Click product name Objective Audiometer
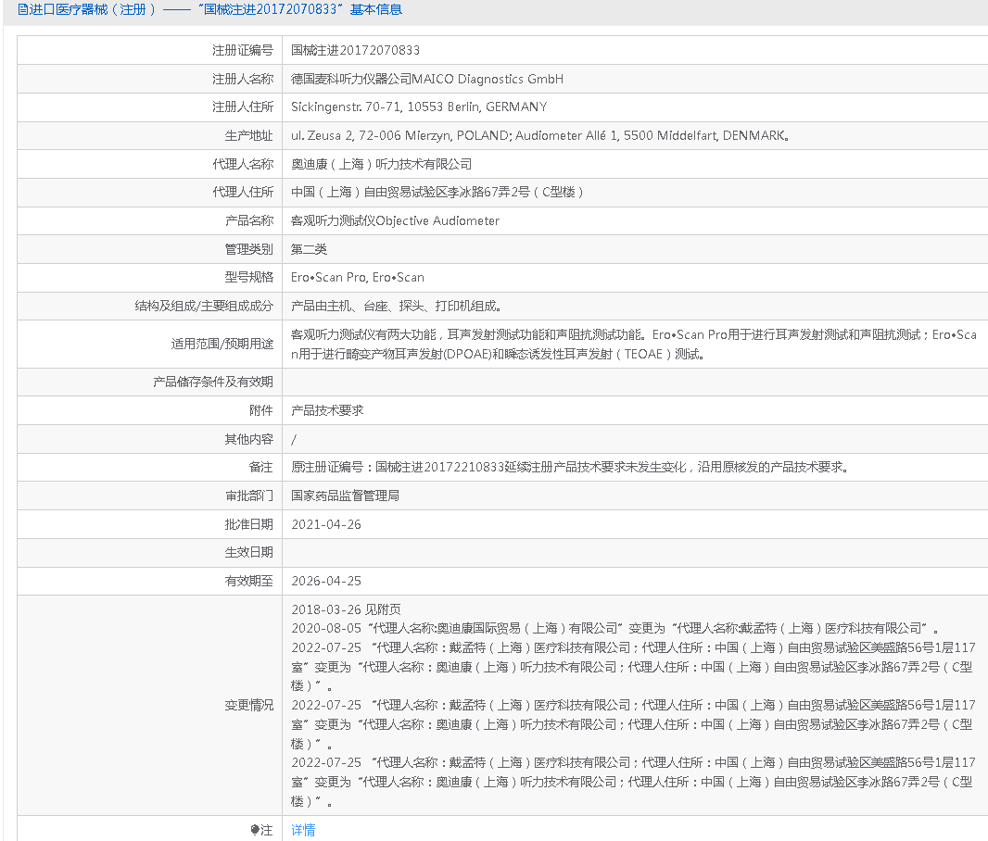988x841 pixels. tap(395, 220)
